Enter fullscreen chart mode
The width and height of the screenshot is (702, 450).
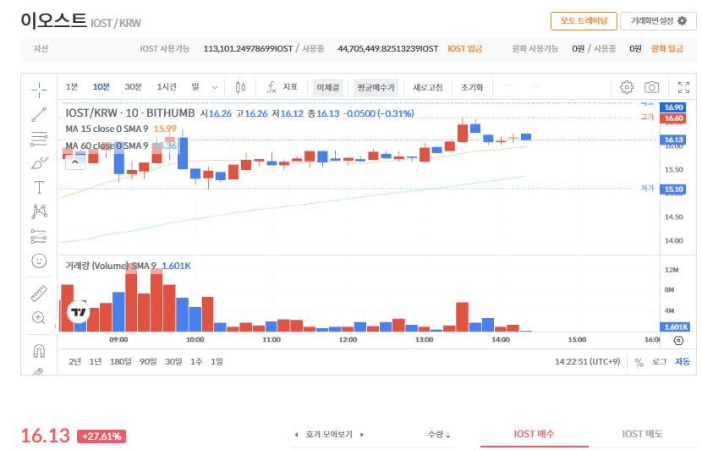683,87
